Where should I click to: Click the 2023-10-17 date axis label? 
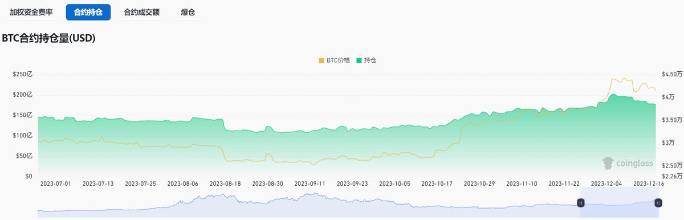pos(437,184)
